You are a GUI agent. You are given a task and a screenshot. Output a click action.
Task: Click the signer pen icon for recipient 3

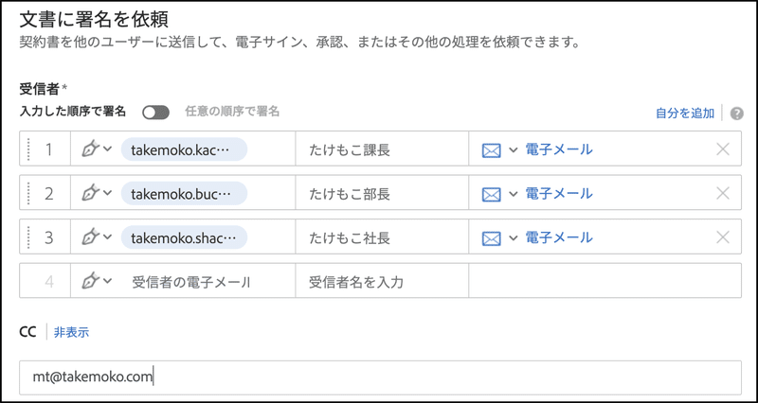[x=91, y=237]
